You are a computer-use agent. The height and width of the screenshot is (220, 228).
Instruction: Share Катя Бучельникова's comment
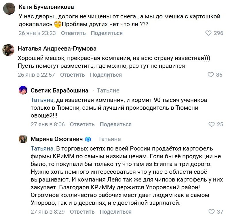[107, 33]
